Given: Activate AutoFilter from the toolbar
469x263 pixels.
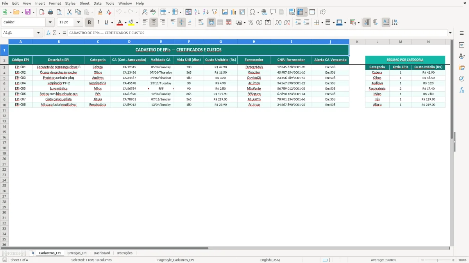Looking at the screenshot, I should coord(215,12).
